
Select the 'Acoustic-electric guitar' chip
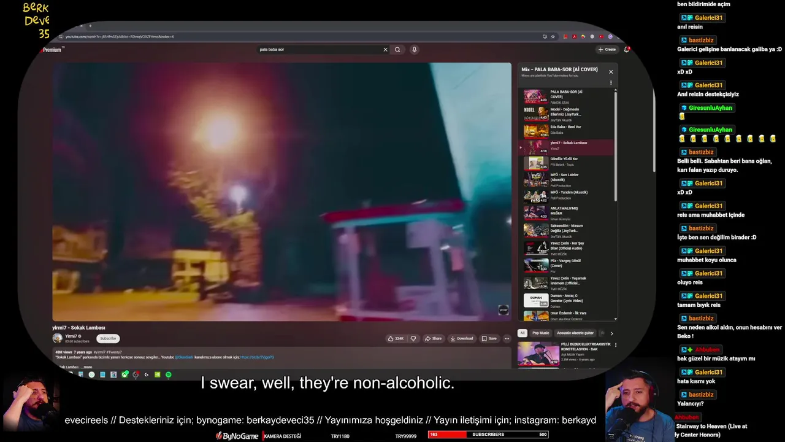[x=575, y=333]
